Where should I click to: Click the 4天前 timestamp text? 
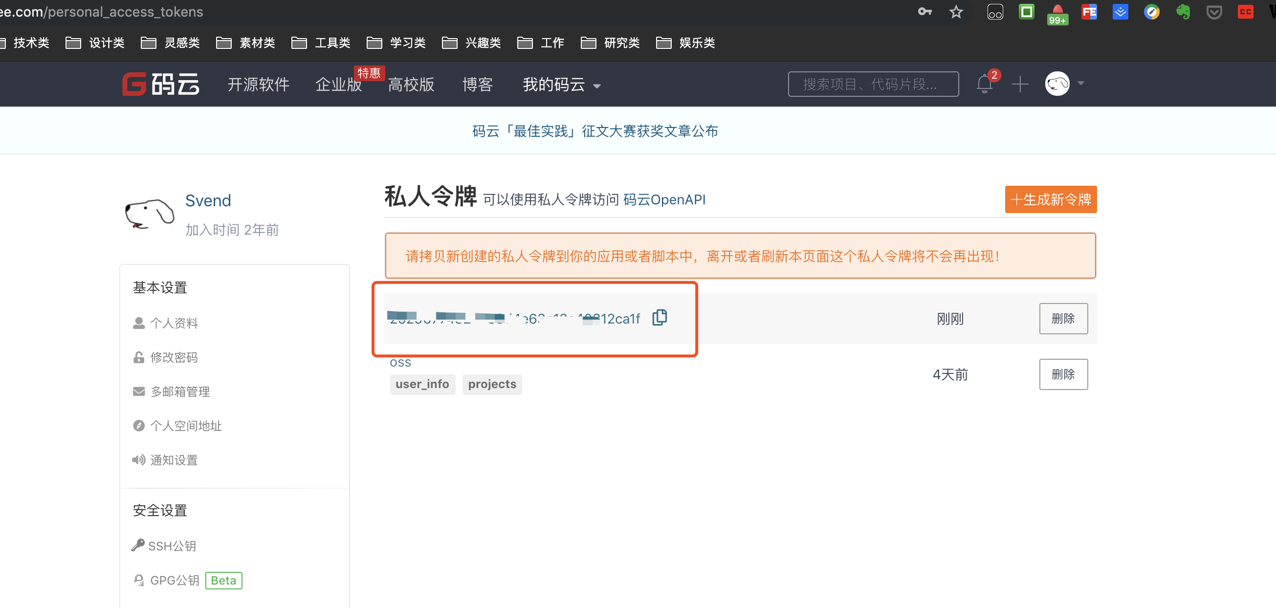[950, 374]
